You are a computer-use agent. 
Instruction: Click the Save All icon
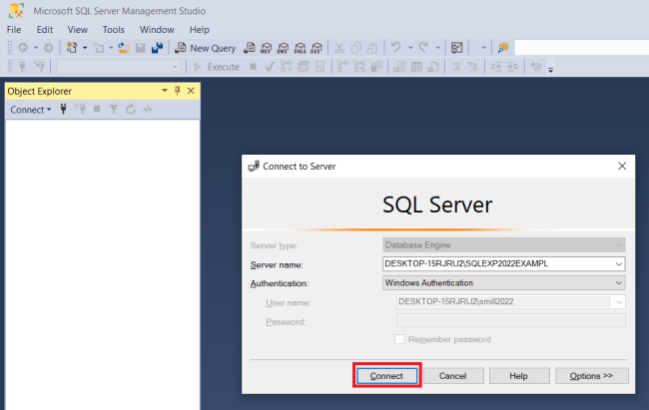[158, 48]
